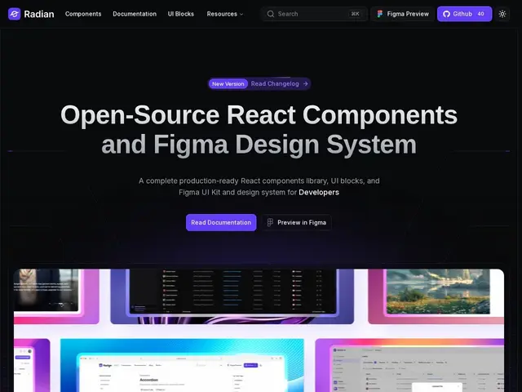
Task: Expand the Resources dropdown menu
Action: (x=225, y=14)
